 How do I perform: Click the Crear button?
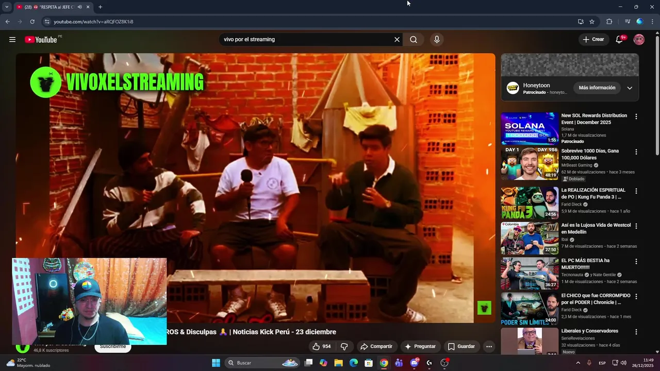(593, 40)
